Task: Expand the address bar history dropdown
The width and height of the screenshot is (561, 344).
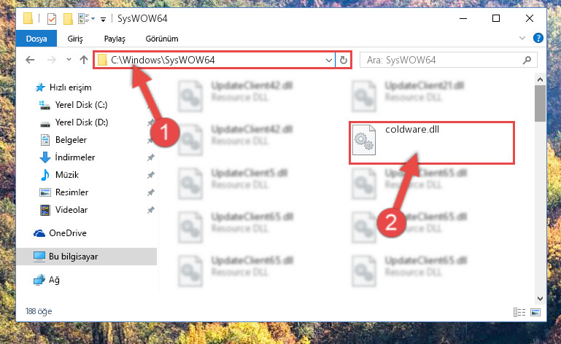Action: 329,60
